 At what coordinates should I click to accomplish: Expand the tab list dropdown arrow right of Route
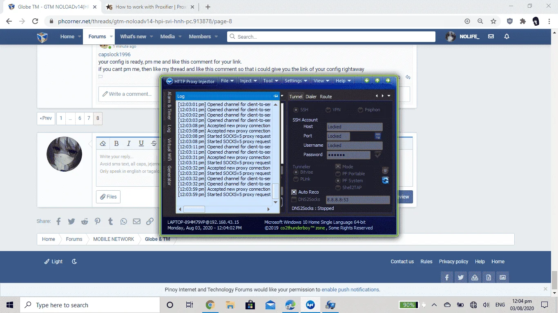click(x=389, y=96)
